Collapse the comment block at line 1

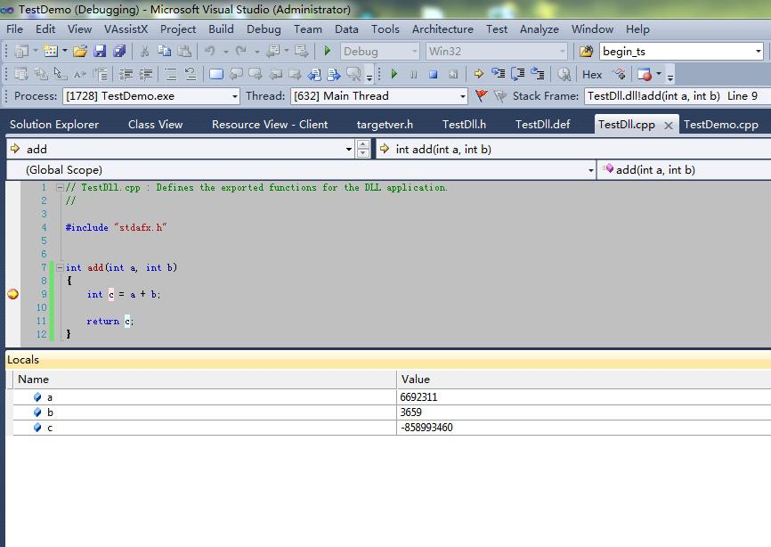coord(60,187)
